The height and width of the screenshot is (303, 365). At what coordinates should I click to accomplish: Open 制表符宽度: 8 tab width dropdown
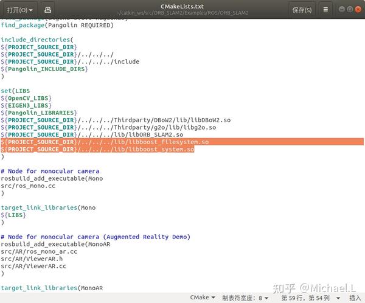[x=245, y=298]
